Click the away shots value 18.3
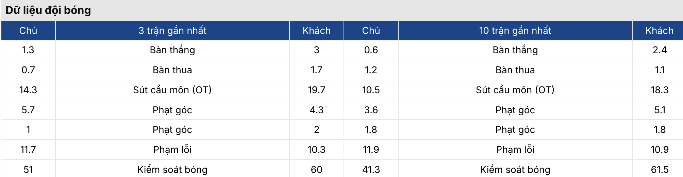This screenshot has width=683, height=177. click(659, 90)
